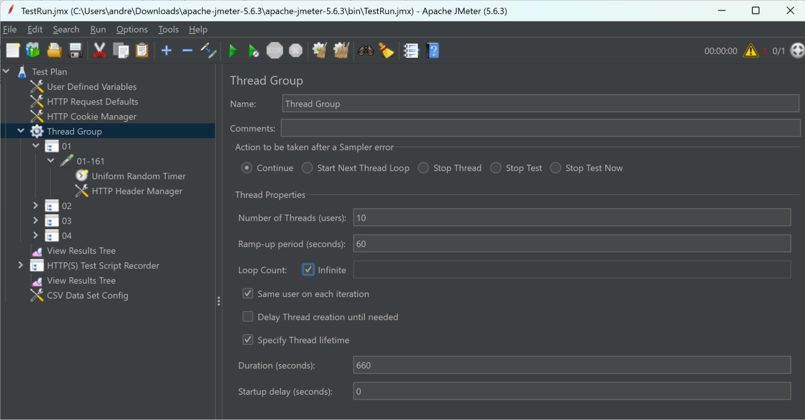805x420 pixels.
Task: Reset search with yellow brush icon
Action: click(x=386, y=51)
